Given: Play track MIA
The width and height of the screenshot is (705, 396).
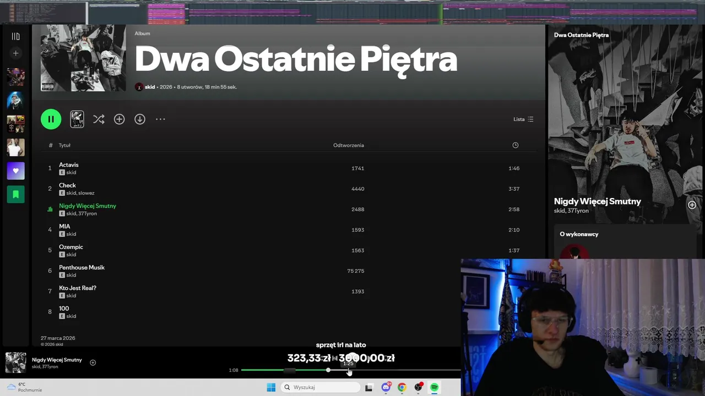Looking at the screenshot, I should click(64, 227).
